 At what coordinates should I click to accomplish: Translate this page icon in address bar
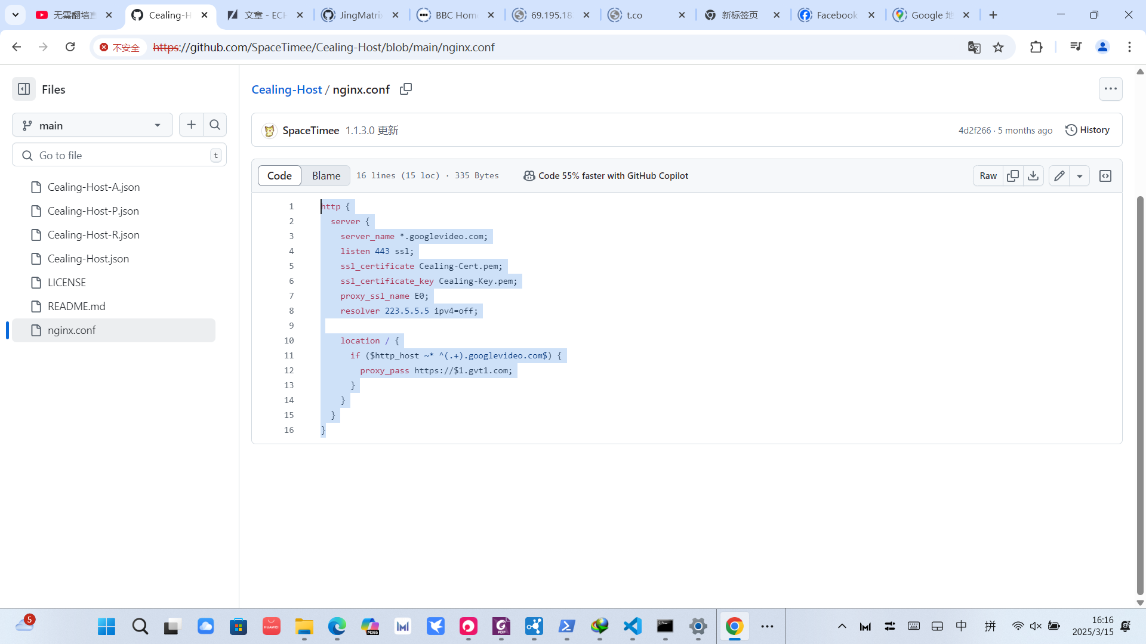974,47
